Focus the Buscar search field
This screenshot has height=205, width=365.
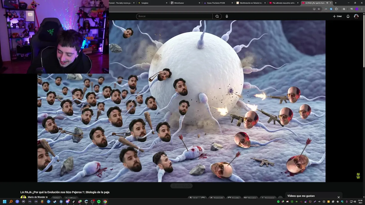174,16
